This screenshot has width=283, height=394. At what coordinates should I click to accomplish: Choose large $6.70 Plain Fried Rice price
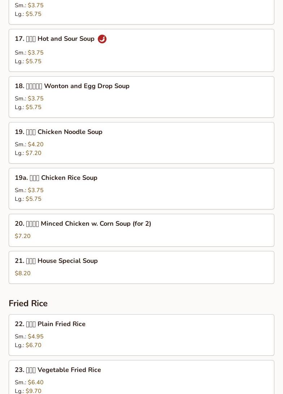tap(33, 345)
